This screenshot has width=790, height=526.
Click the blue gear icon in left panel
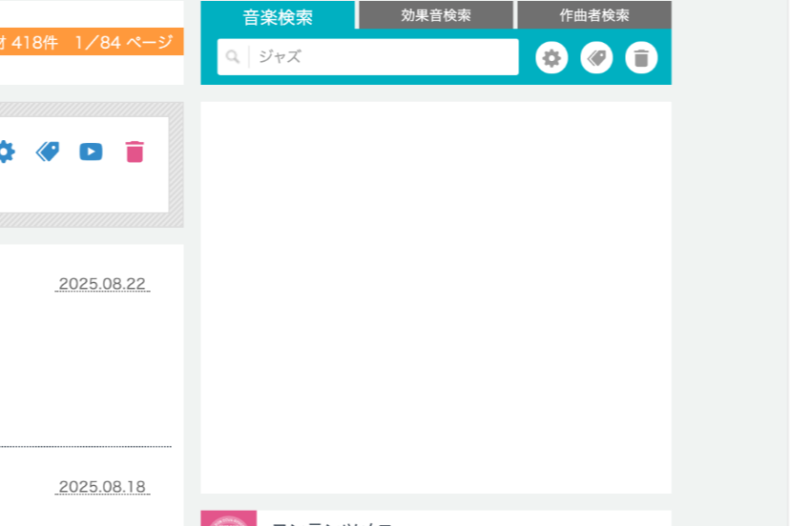[x=6, y=152]
